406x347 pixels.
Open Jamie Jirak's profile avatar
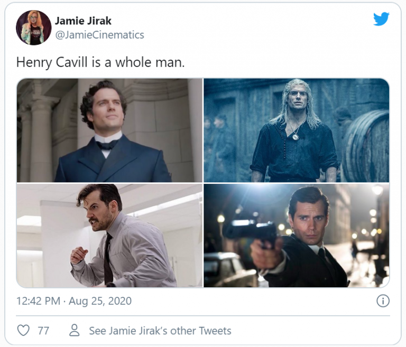(x=34, y=27)
